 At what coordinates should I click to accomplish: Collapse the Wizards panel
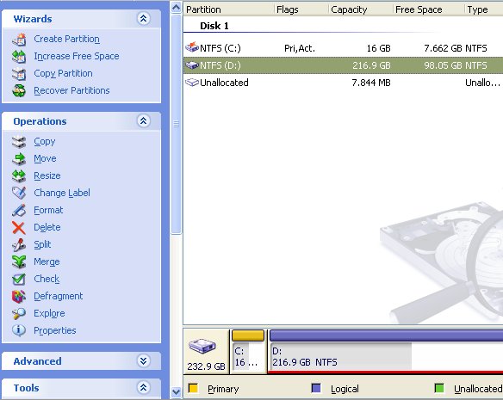point(143,19)
